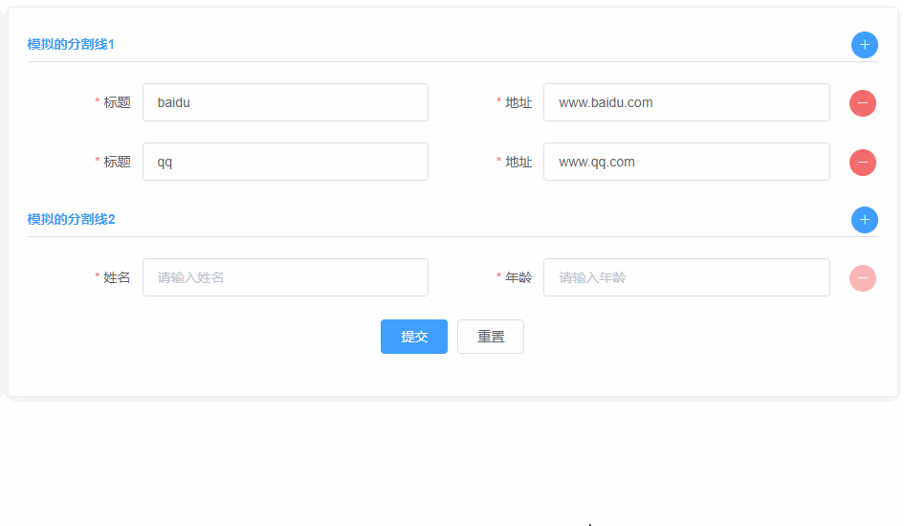
Task: Add a row under 模拟的分割线2 with plus icon
Action: pyautogui.click(x=864, y=220)
